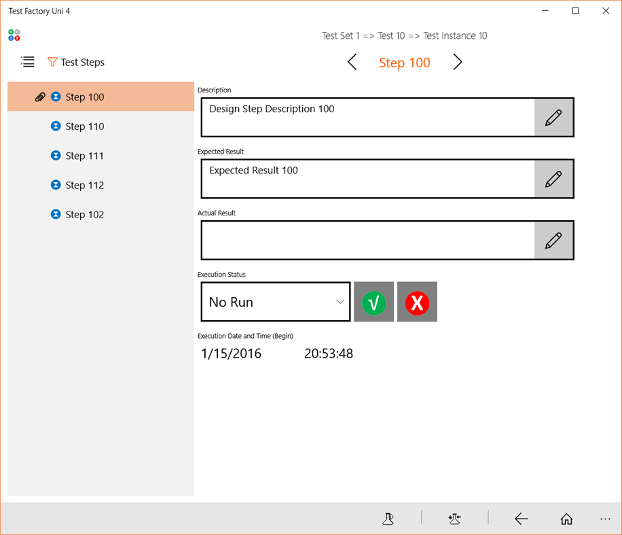Open attachments via the paperclip on Step 100
This screenshot has height=535, width=622.
[40, 97]
